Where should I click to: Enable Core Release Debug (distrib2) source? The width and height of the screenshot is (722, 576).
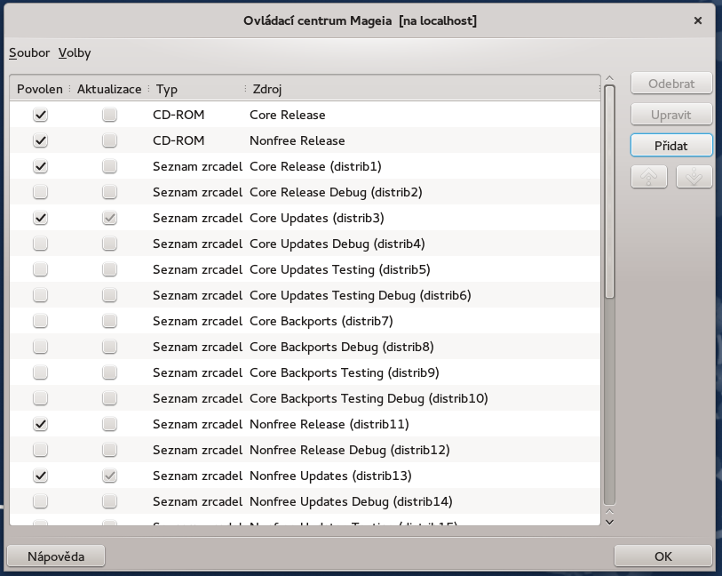point(41,192)
